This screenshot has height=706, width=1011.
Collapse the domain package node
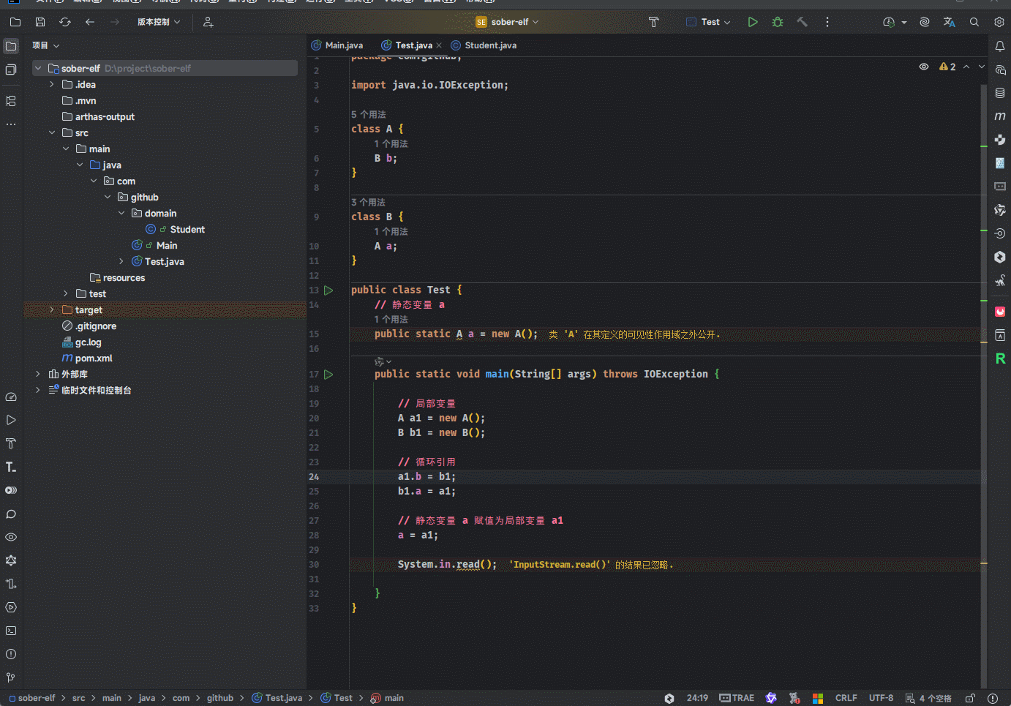(121, 214)
